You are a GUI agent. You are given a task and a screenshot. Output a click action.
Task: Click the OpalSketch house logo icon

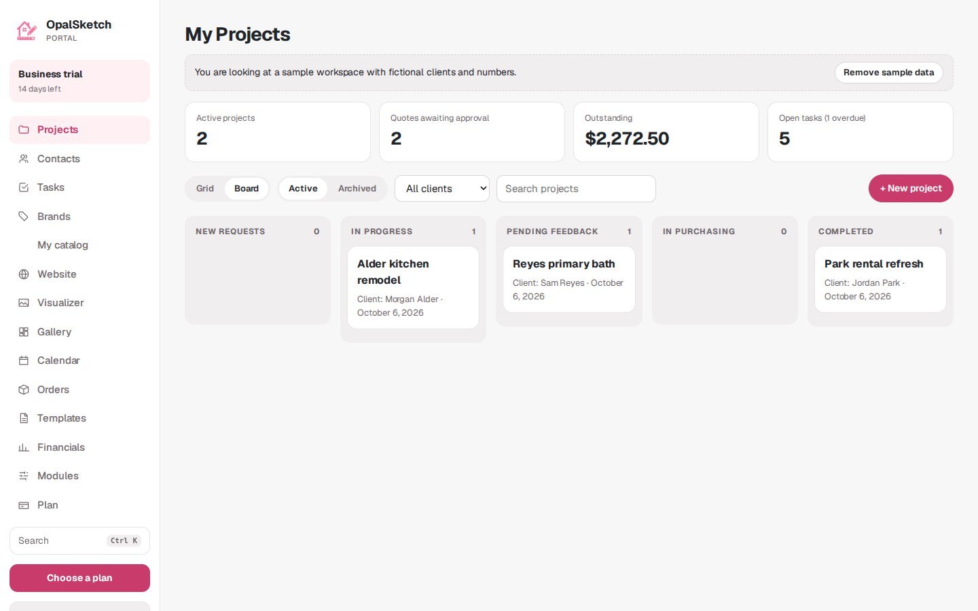[x=26, y=31]
